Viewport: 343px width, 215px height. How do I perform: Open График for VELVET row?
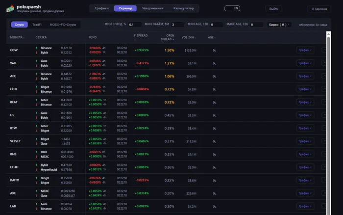pos(305,141)
